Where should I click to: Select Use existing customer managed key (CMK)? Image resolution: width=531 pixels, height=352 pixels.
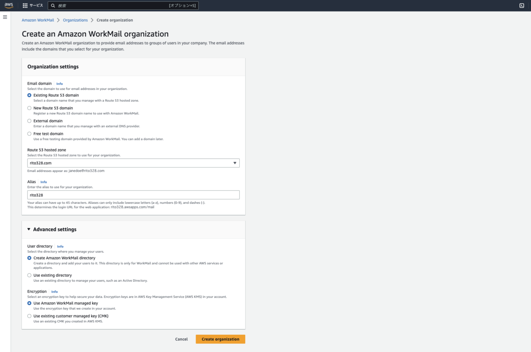(x=29, y=316)
